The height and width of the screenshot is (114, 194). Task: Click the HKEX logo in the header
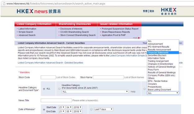click(x=169, y=11)
